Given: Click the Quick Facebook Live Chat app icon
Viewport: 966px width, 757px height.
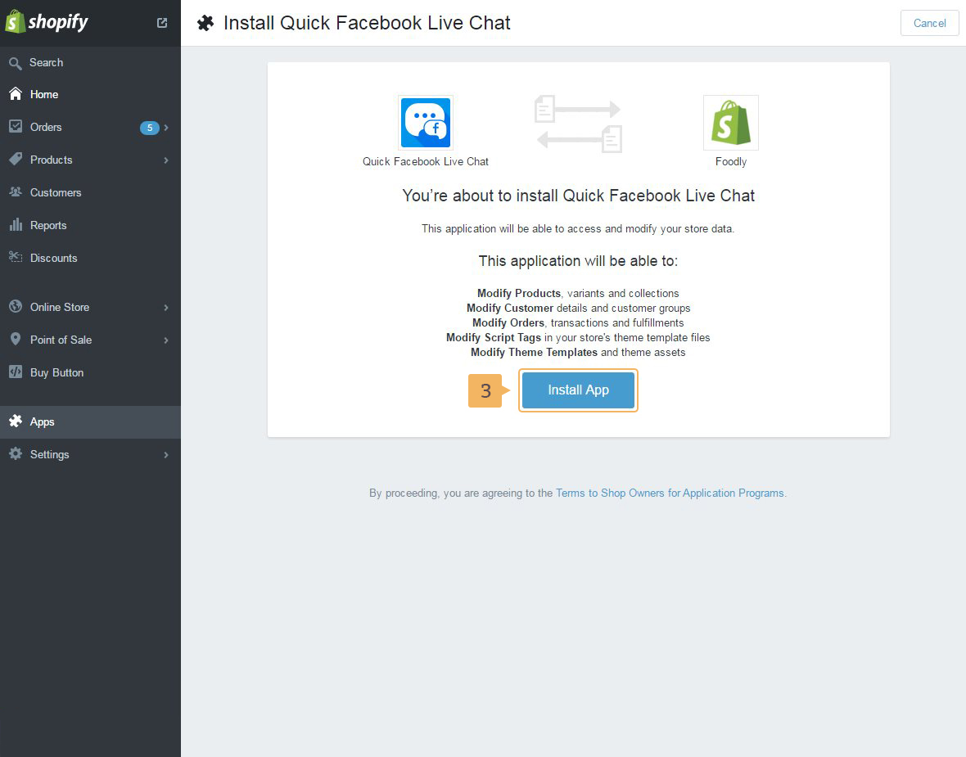Looking at the screenshot, I should (x=426, y=123).
